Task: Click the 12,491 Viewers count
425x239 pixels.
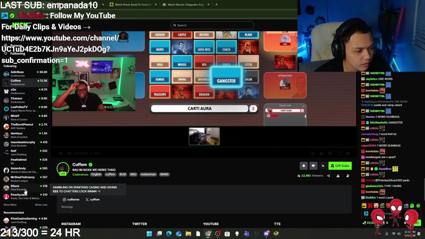Action: pos(310,176)
